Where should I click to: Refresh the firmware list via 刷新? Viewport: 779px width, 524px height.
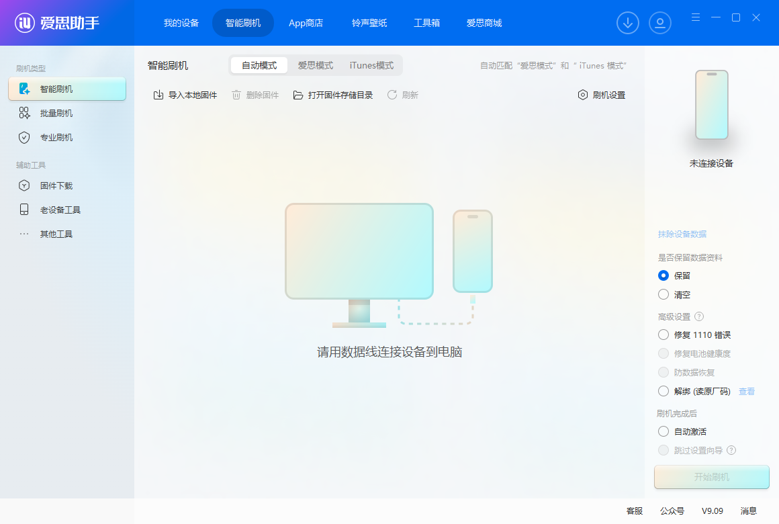tap(403, 95)
